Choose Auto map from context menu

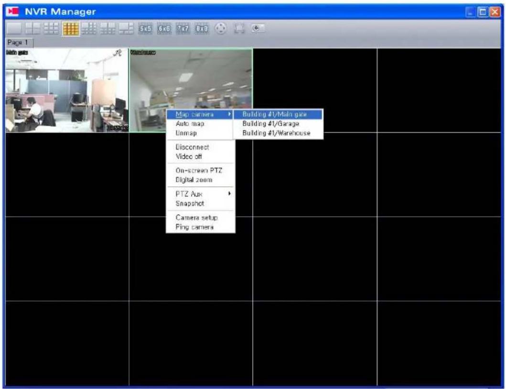point(199,124)
